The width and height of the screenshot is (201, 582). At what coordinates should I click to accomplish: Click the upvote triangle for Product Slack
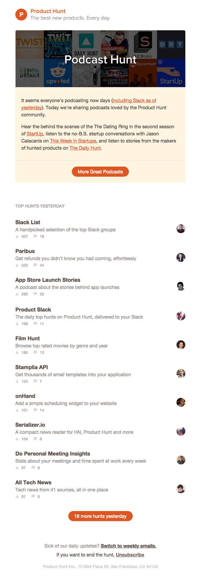(17, 324)
